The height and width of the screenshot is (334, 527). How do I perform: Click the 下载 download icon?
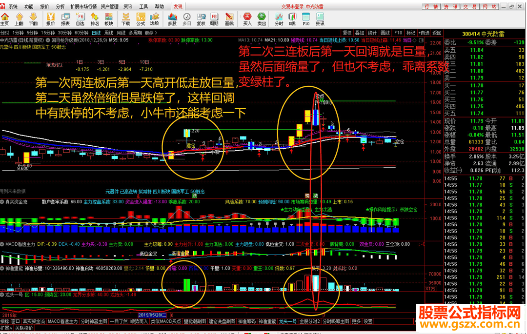pyautogui.click(x=126, y=19)
